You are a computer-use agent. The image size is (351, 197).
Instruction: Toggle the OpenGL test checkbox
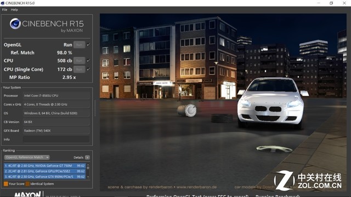pos(88,44)
